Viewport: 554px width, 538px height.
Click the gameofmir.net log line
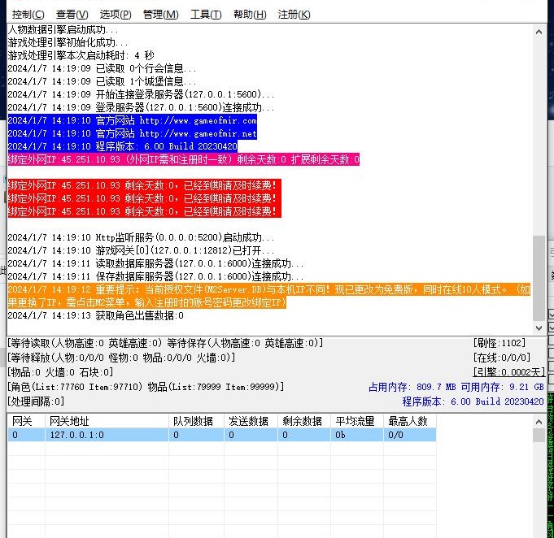133,133
